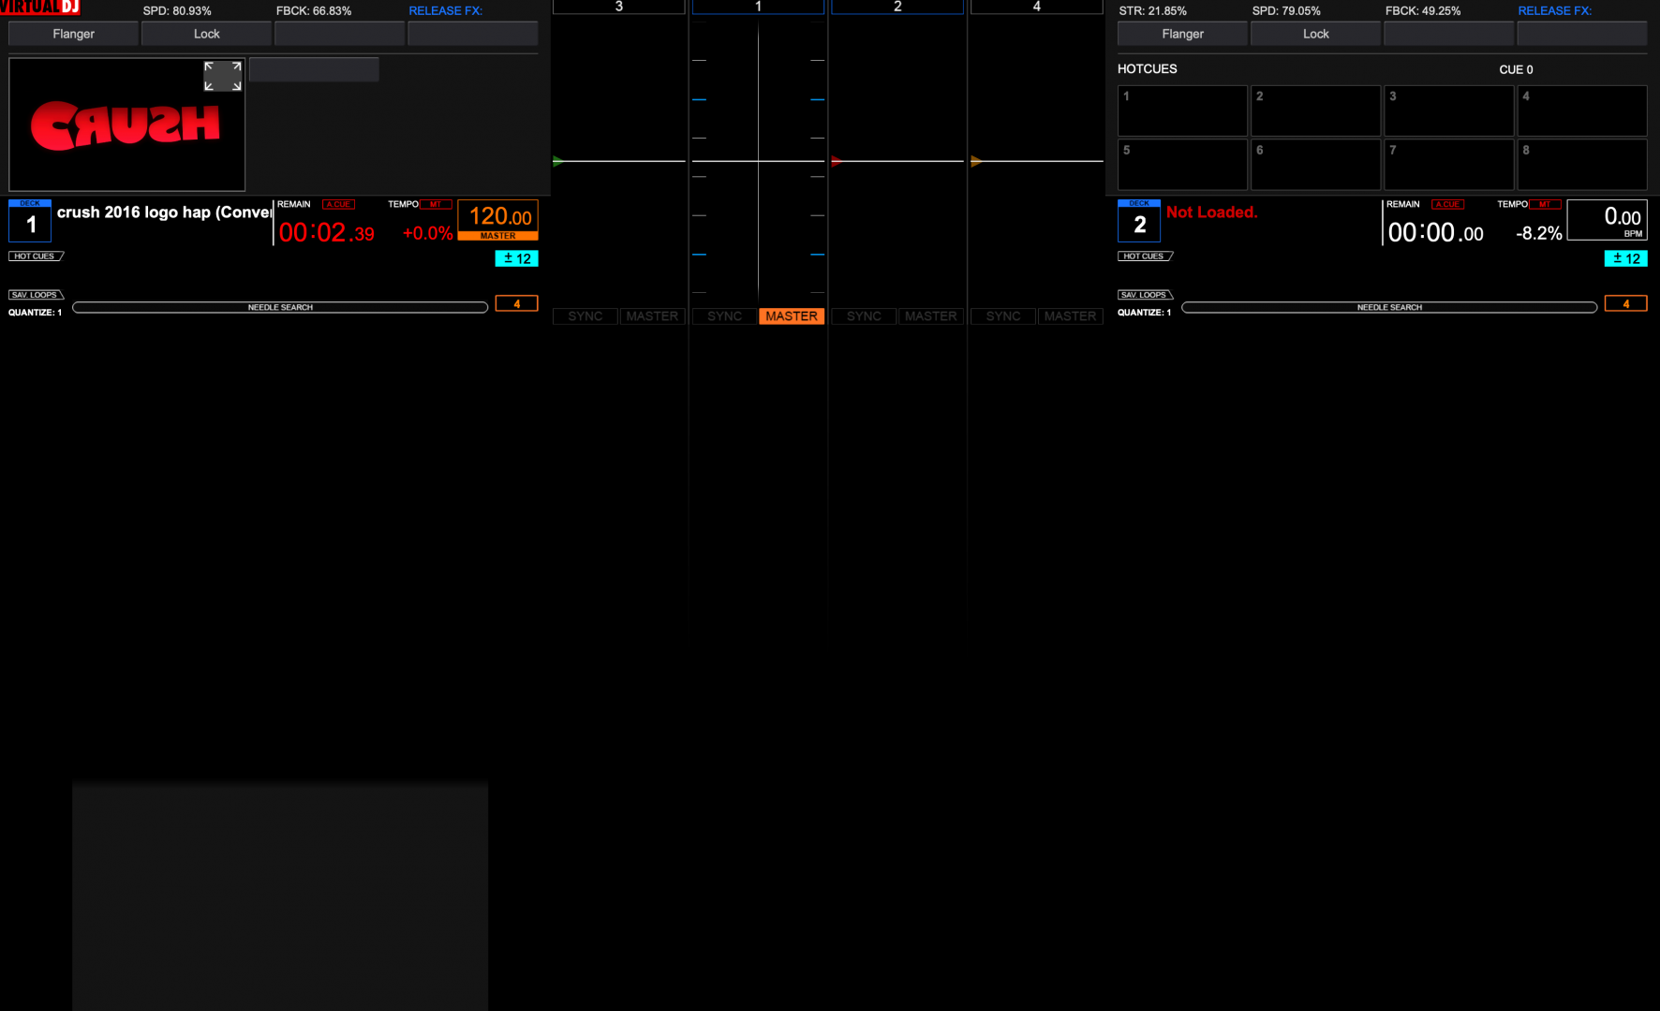
Task: Activate the Flanger effect on the left deck
Action: (72, 33)
